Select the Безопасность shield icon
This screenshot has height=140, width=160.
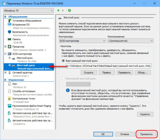pyautogui.click(x=9, y=32)
